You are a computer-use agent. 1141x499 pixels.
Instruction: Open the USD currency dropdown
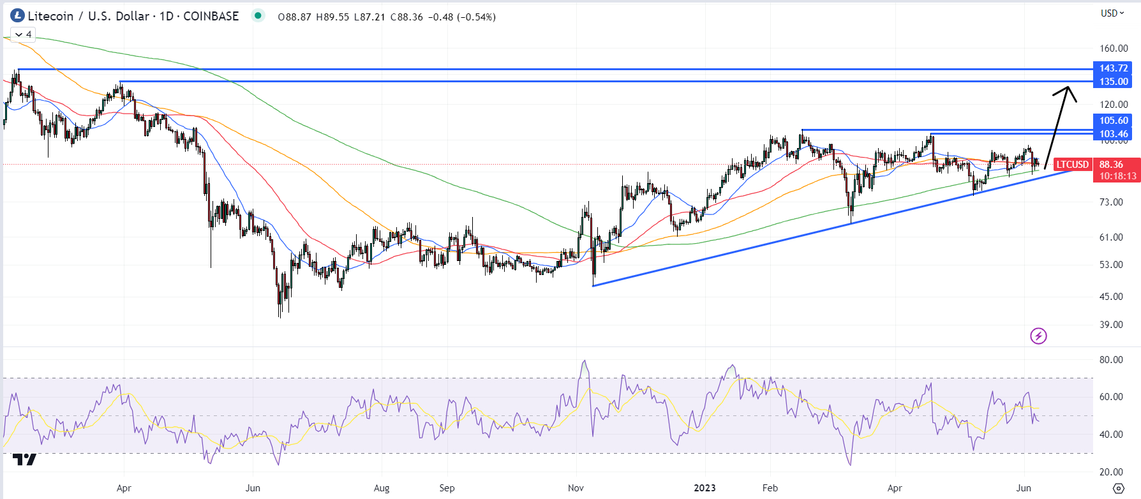coord(1112,13)
